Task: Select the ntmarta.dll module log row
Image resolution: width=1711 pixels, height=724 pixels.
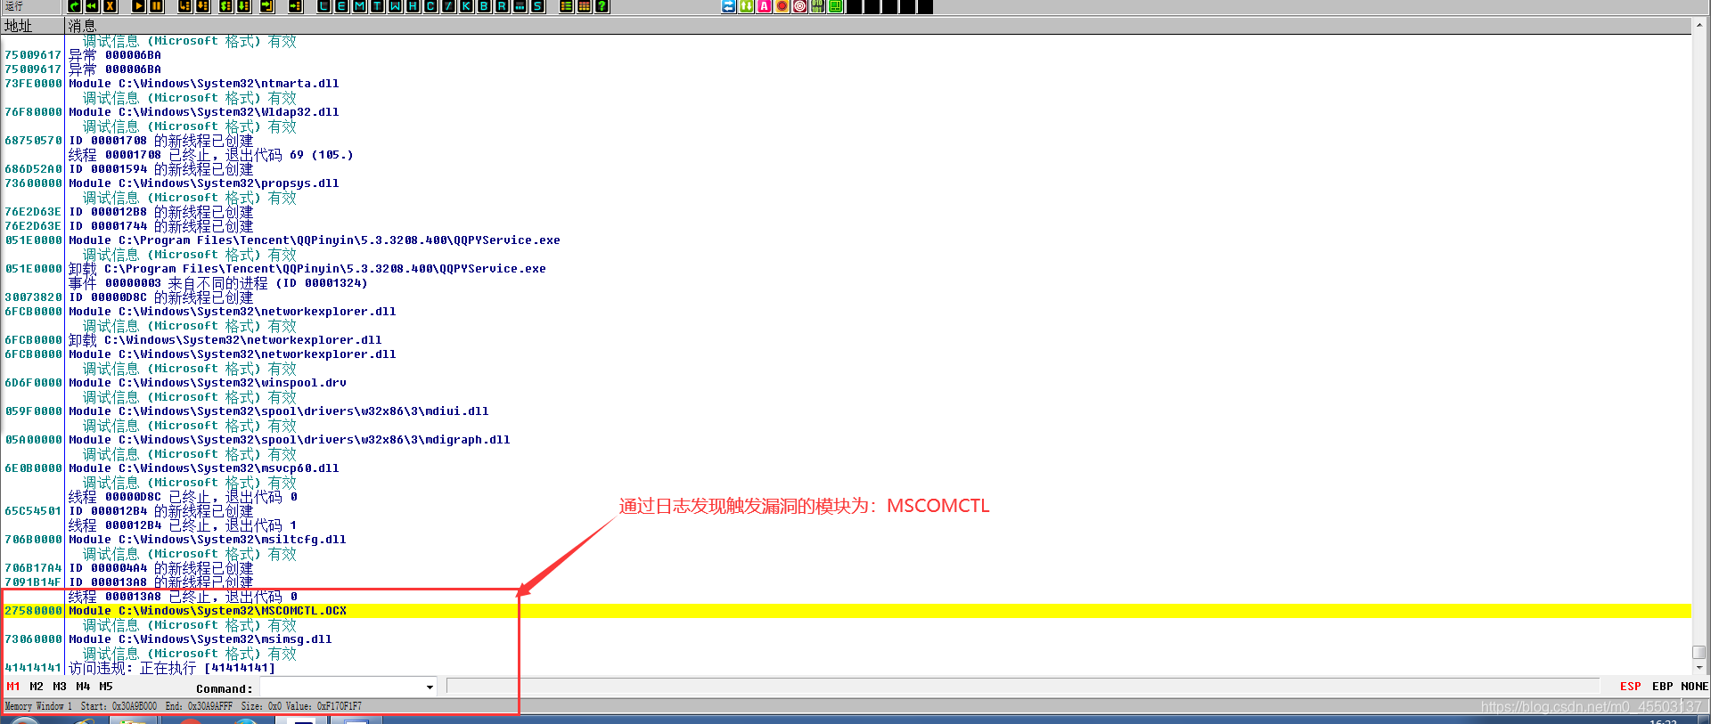Action: (x=846, y=84)
